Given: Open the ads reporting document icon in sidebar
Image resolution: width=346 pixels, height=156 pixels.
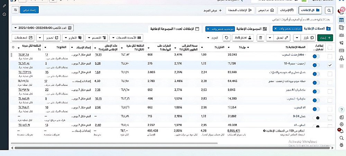Looking at the screenshot, I should click(342, 28).
